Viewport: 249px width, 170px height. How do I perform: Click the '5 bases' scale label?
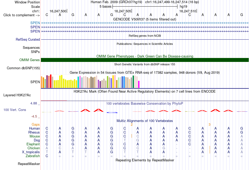105,7
